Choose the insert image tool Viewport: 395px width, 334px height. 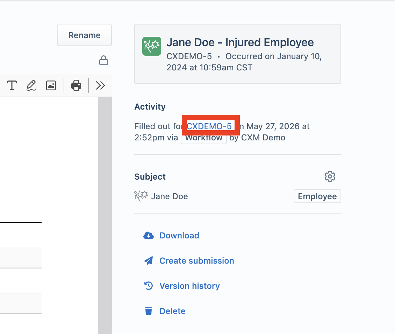[51, 85]
